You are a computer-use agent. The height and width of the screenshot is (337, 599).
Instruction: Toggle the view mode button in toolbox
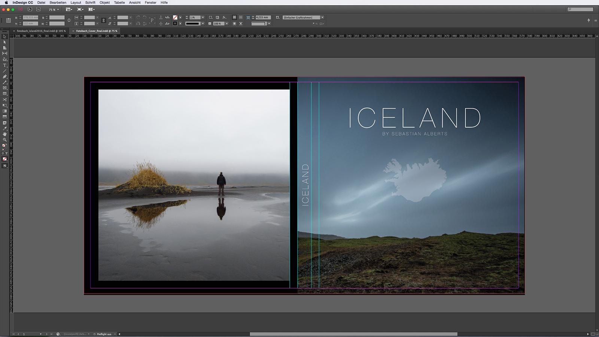tap(4, 166)
